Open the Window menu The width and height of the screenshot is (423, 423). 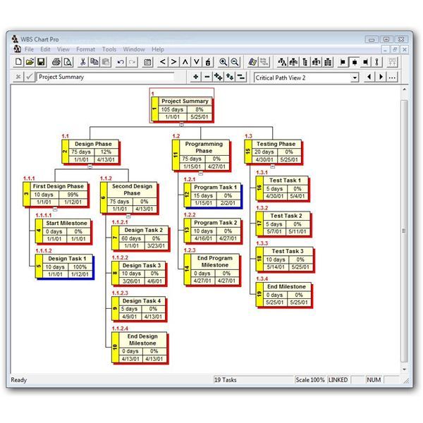[x=134, y=49]
